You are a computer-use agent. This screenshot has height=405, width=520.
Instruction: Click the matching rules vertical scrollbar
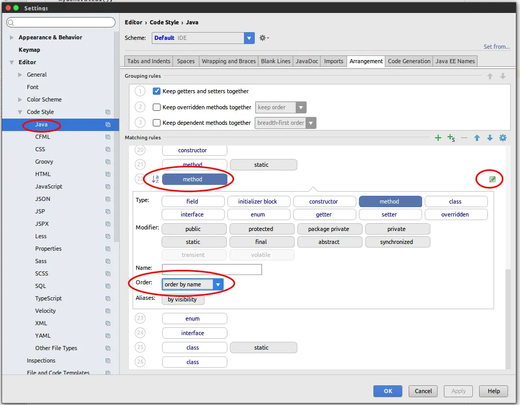pos(508,319)
